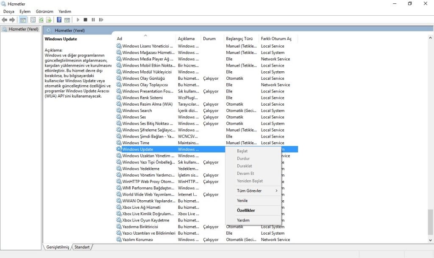Click the Restart Service toolbar icon

(x=101, y=20)
